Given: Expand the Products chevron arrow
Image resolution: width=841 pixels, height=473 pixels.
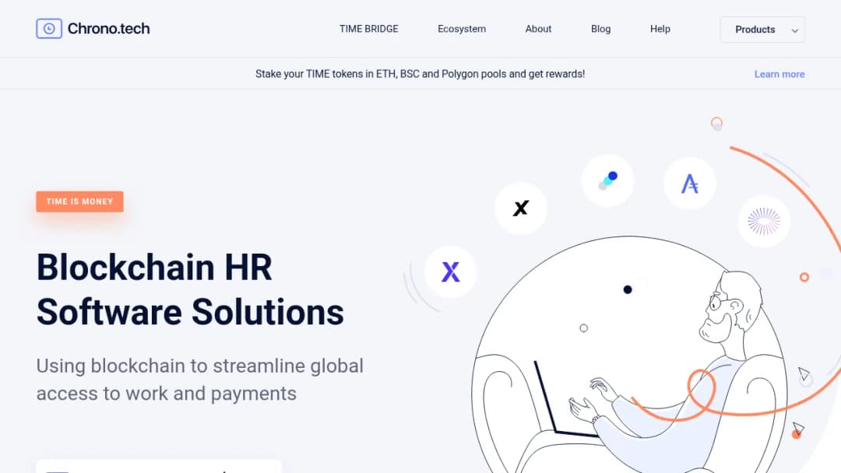Looking at the screenshot, I should tap(795, 30).
